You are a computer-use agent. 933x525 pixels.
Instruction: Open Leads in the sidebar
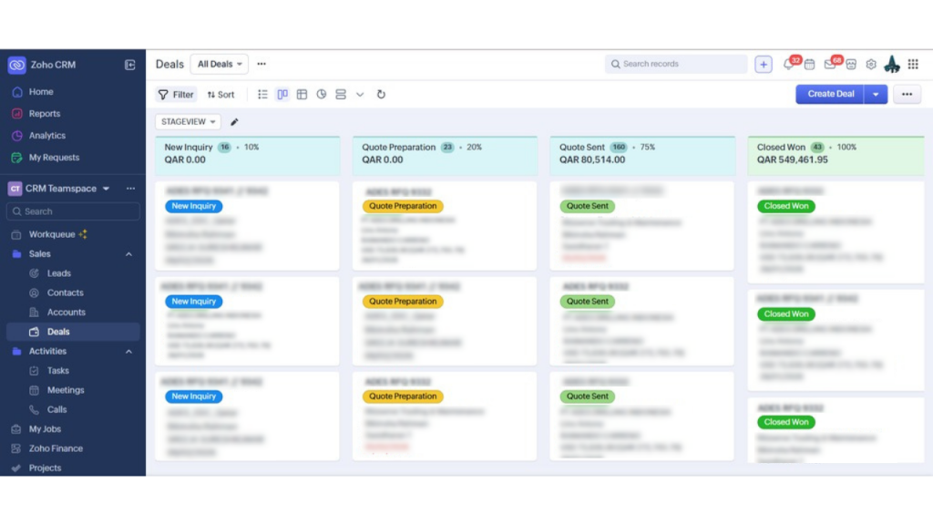(59, 273)
